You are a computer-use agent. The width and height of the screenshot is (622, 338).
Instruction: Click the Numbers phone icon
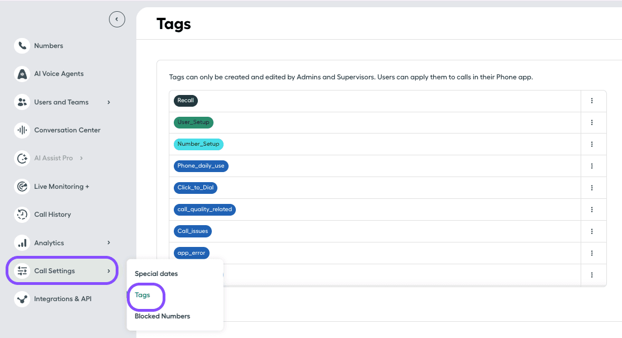coord(22,45)
